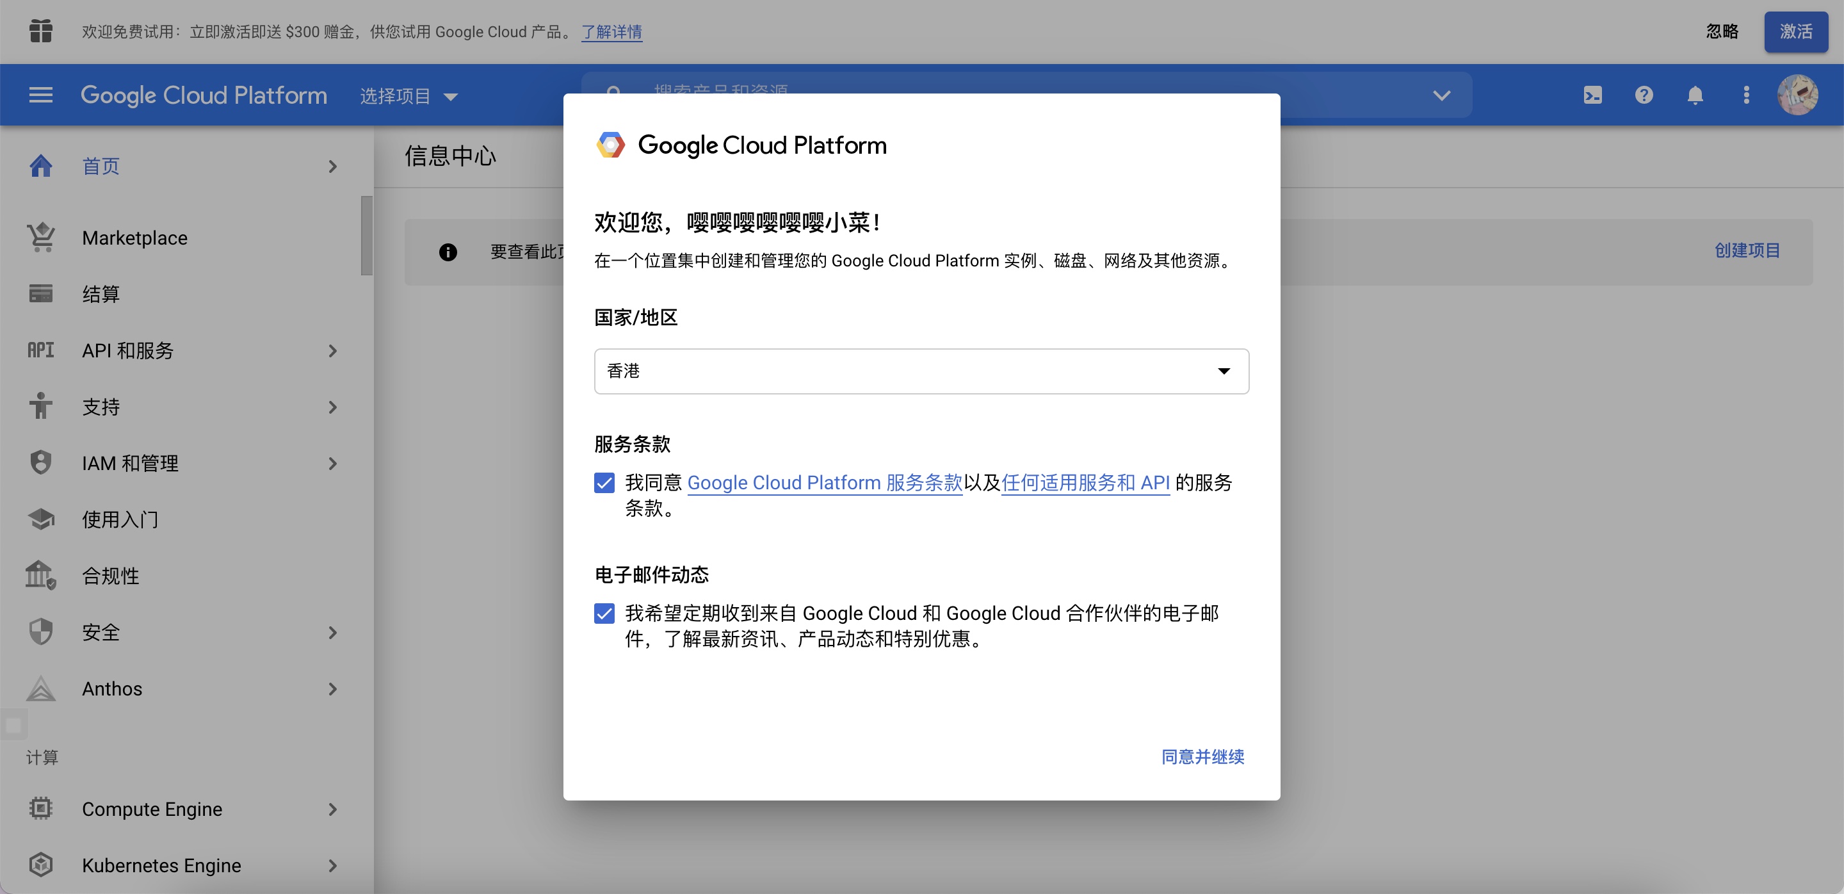Image resolution: width=1844 pixels, height=894 pixels.
Task: Click the 同意并继续 button
Action: point(1202,756)
